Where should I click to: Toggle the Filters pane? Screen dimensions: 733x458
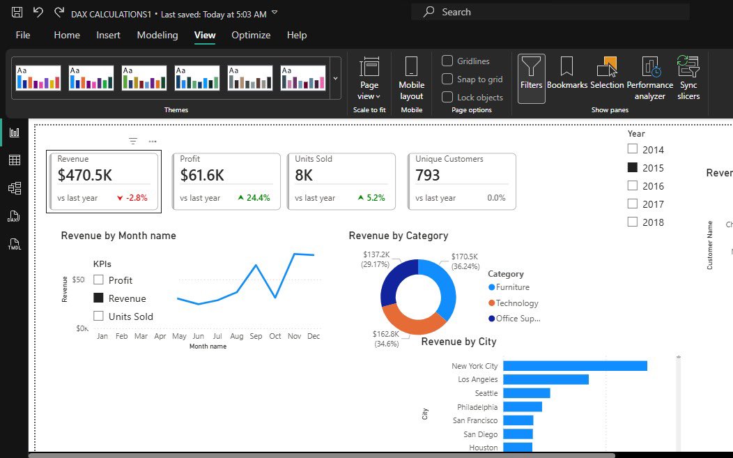pyautogui.click(x=531, y=78)
